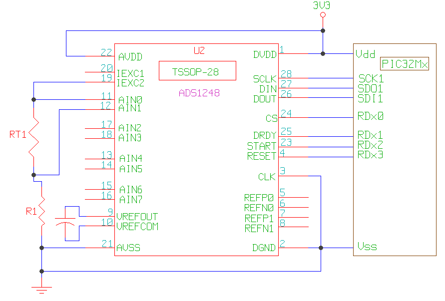Click the AIN7 pin label
The height and width of the screenshot is (301, 445).
point(131,200)
